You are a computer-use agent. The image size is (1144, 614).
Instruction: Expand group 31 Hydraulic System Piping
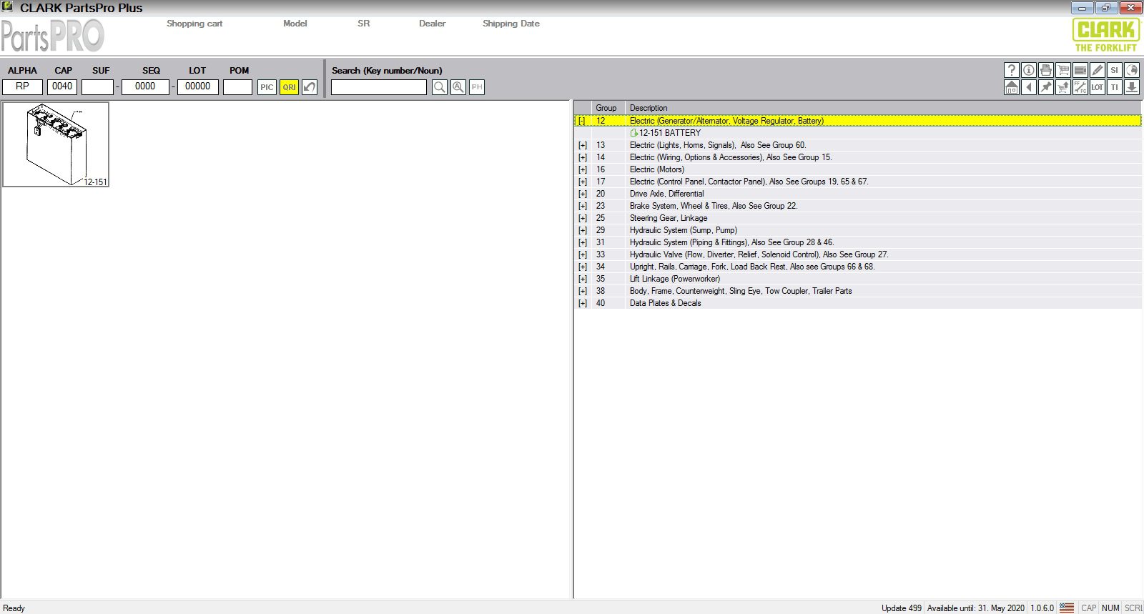click(583, 242)
